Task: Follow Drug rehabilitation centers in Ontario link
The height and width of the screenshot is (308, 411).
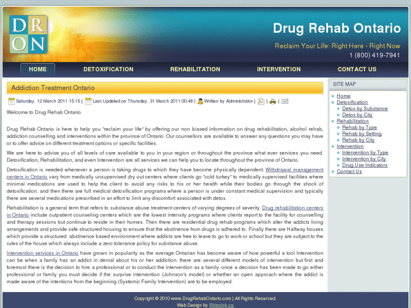Action: [292, 208]
